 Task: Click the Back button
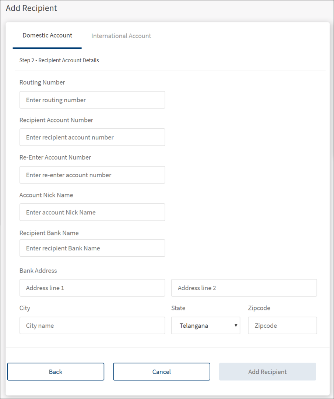[56, 372]
